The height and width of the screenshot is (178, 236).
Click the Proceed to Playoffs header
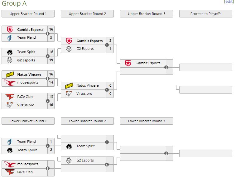pyautogui.click(x=206, y=14)
